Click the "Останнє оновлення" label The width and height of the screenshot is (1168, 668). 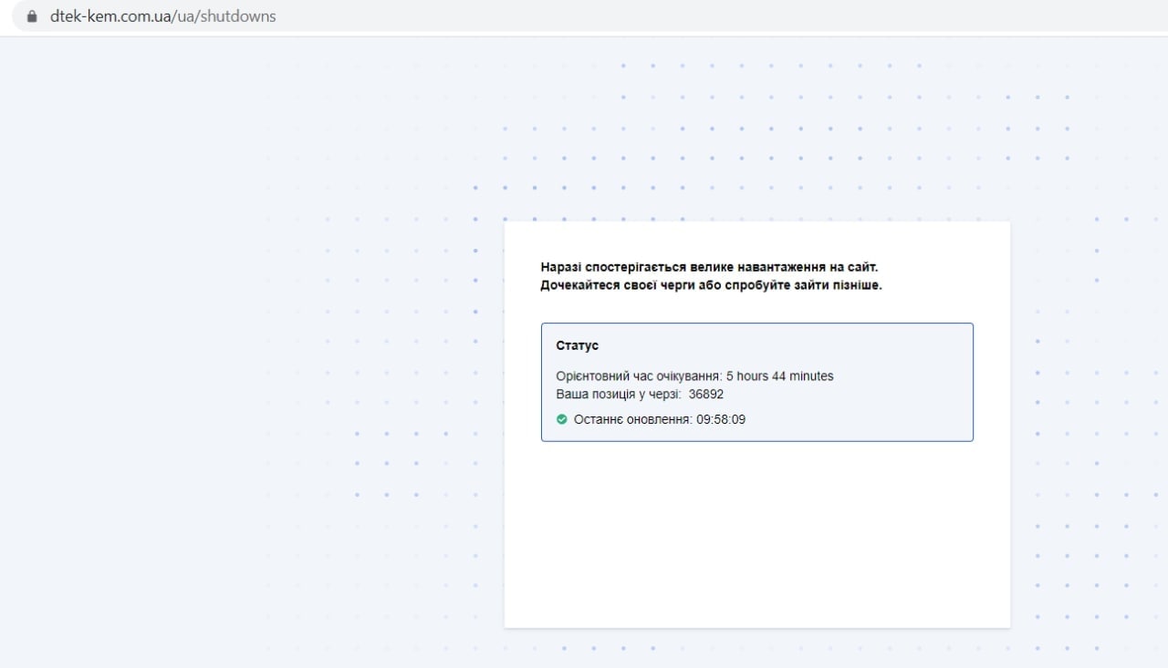coord(632,419)
